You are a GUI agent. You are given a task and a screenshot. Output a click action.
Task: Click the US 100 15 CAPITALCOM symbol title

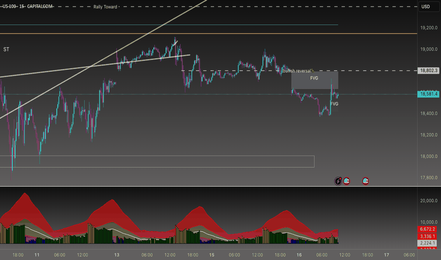[x=27, y=6]
